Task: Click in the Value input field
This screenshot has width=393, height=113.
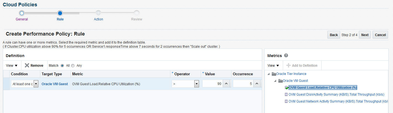Action: pos(212,84)
